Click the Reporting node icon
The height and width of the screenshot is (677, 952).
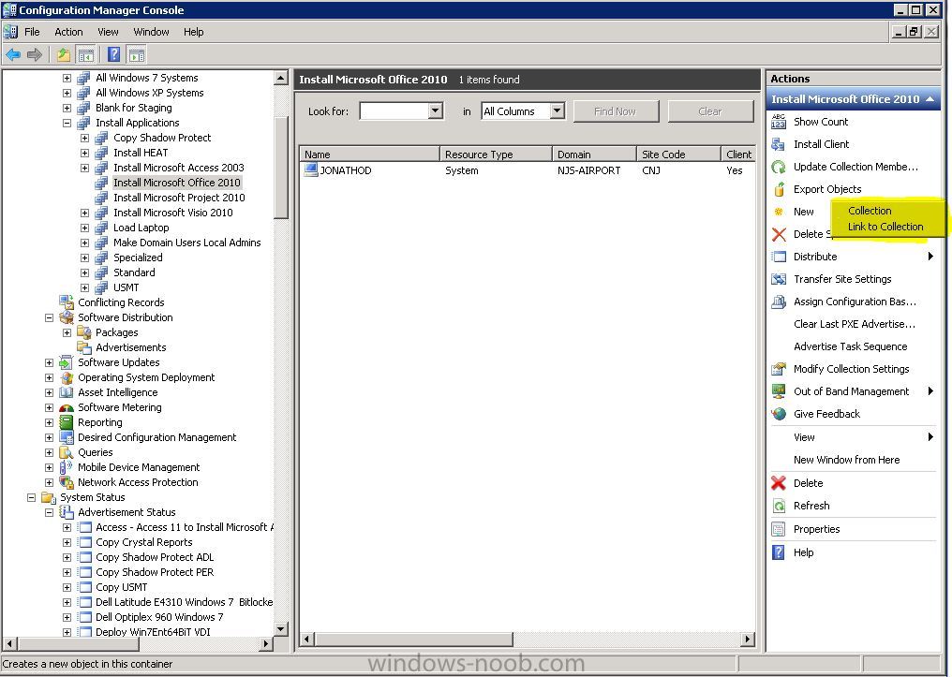pyautogui.click(x=67, y=422)
